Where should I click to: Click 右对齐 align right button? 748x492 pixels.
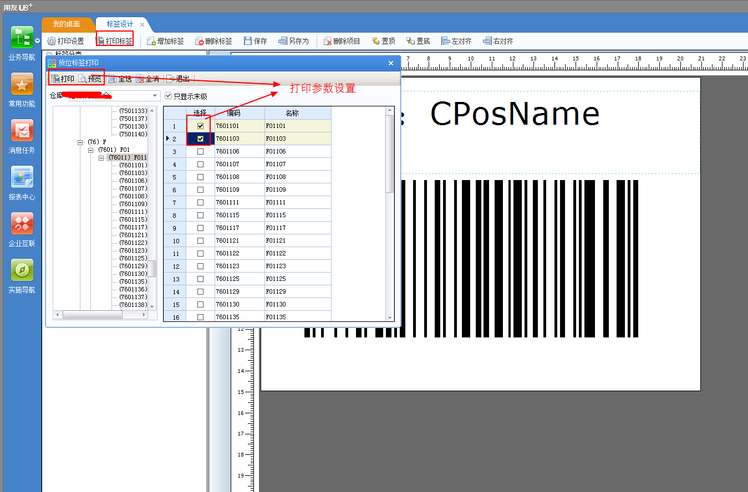point(498,41)
